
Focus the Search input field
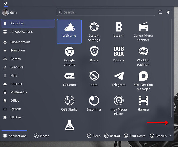pos(106,12)
